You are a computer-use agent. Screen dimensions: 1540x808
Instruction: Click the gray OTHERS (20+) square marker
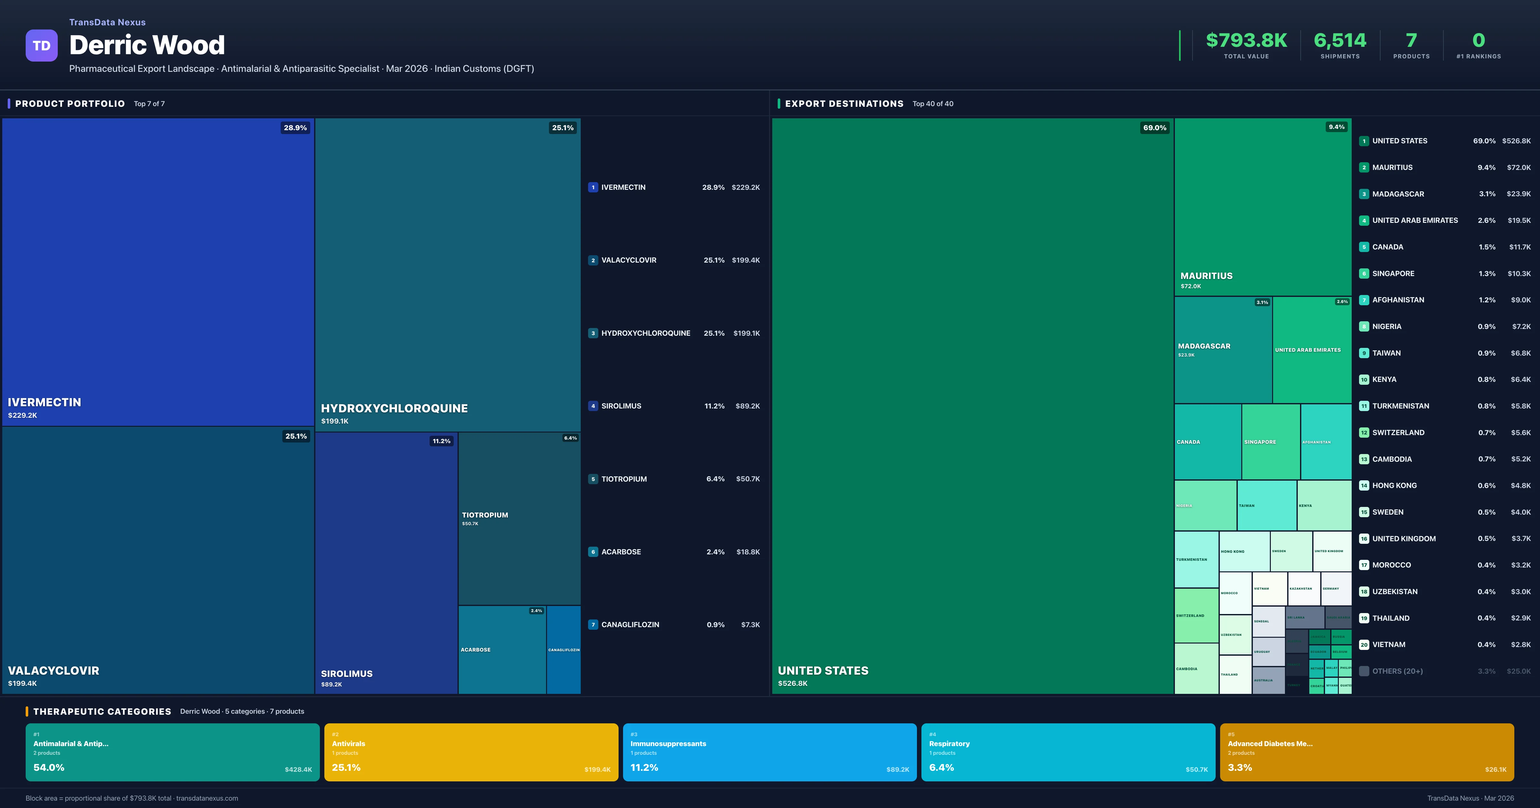click(1364, 670)
